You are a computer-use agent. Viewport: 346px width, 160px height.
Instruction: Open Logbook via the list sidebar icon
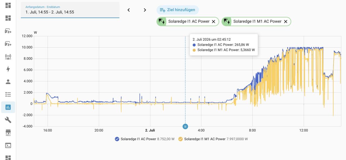[8, 94]
